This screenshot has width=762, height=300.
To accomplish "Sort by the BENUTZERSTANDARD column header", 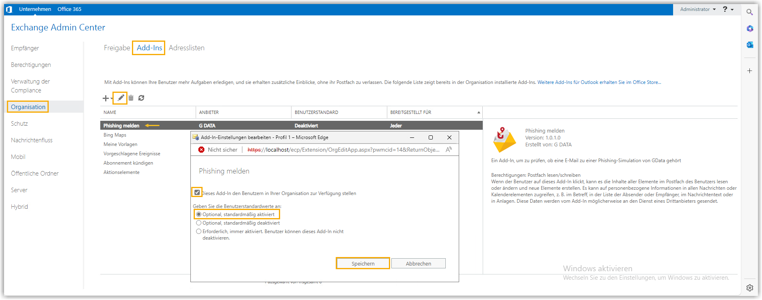I will coord(339,112).
